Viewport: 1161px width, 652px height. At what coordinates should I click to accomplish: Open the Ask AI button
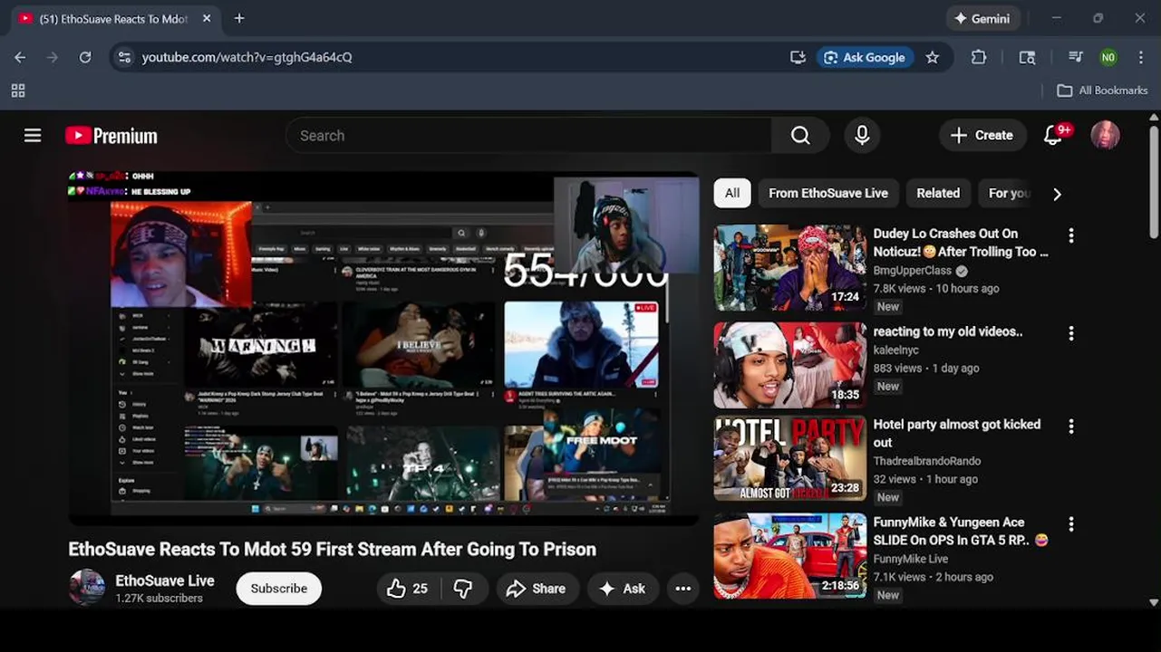click(x=623, y=589)
